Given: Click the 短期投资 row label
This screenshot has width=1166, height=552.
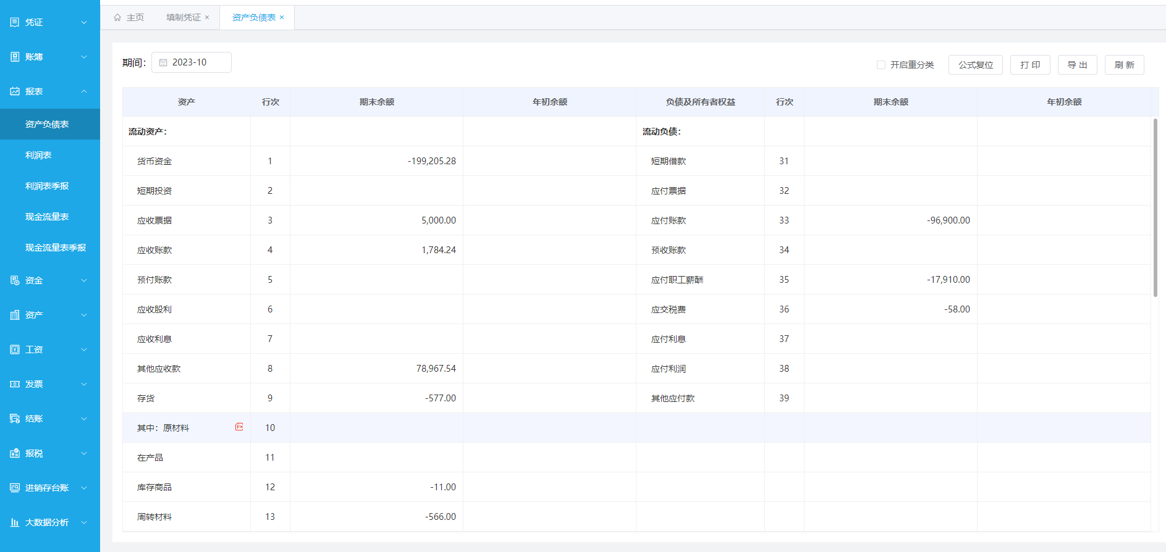Looking at the screenshot, I should [154, 191].
